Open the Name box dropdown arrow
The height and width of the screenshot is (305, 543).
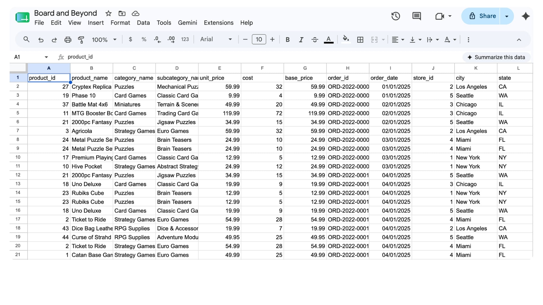tap(46, 57)
